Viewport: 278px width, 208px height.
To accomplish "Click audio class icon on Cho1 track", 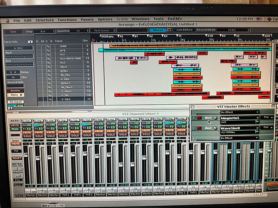I will point(49,67).
